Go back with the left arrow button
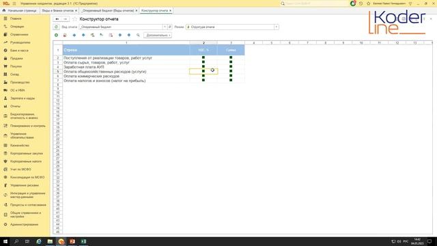Screen dimensions: 437x246 [57, 19]
